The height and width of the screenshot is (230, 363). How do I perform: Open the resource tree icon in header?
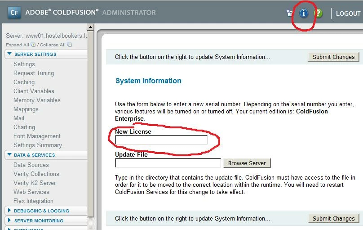coord(289,13)
